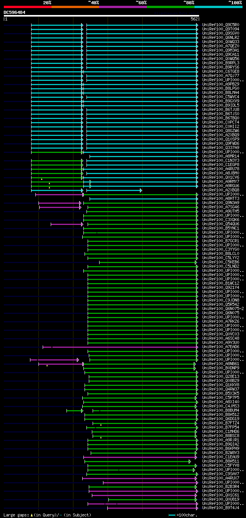Click hit label UniRef100_Q4RW37
This screenshot has height=518, width=246.
click(221, 389)
